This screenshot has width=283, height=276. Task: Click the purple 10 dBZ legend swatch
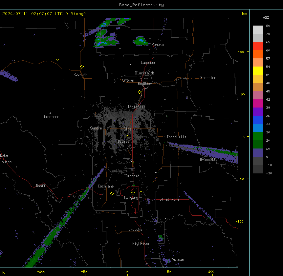[258, 153]
